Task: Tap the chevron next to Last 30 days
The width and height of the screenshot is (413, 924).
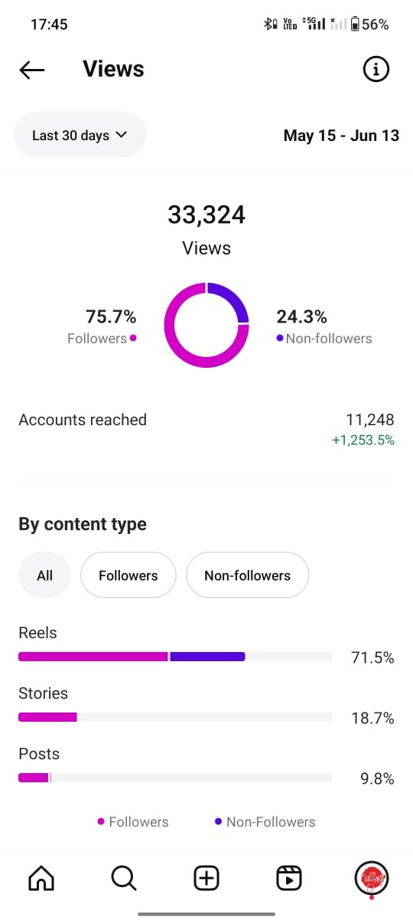Action: coord(121,135)
